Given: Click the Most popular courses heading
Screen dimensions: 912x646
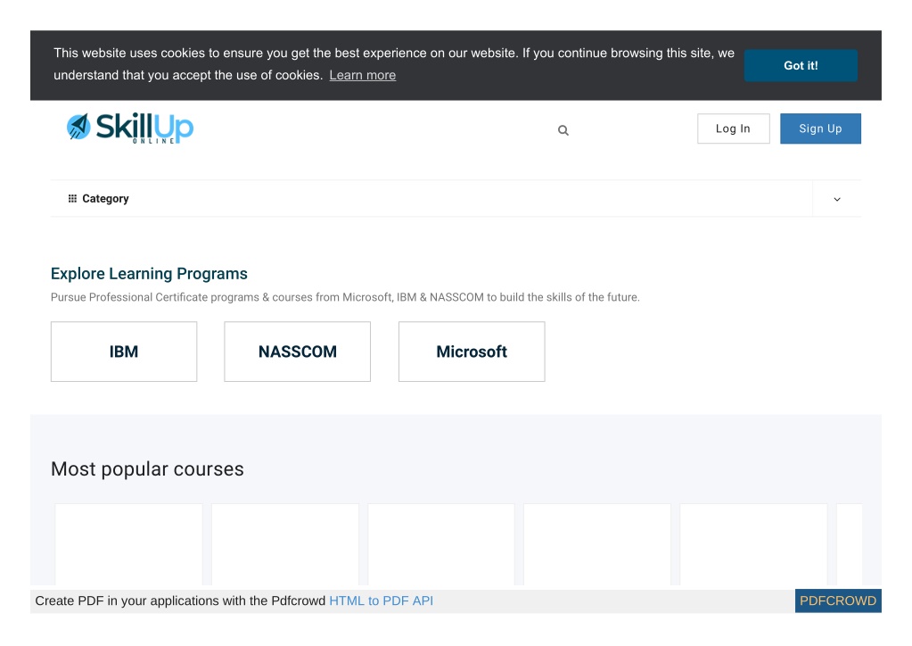Looking at the screenshot, I should [147, 469].
